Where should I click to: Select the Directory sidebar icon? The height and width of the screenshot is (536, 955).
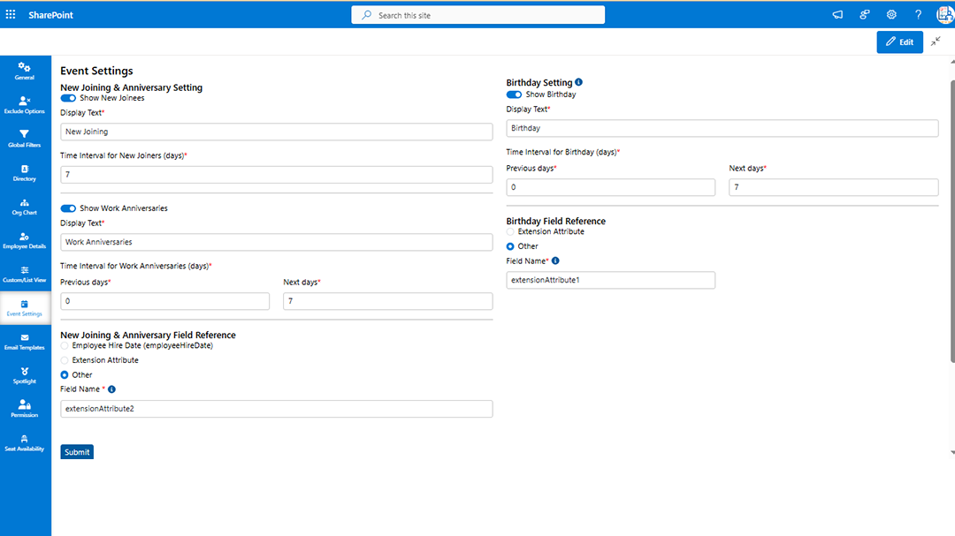pyautogui.click(x=25, y=172)
